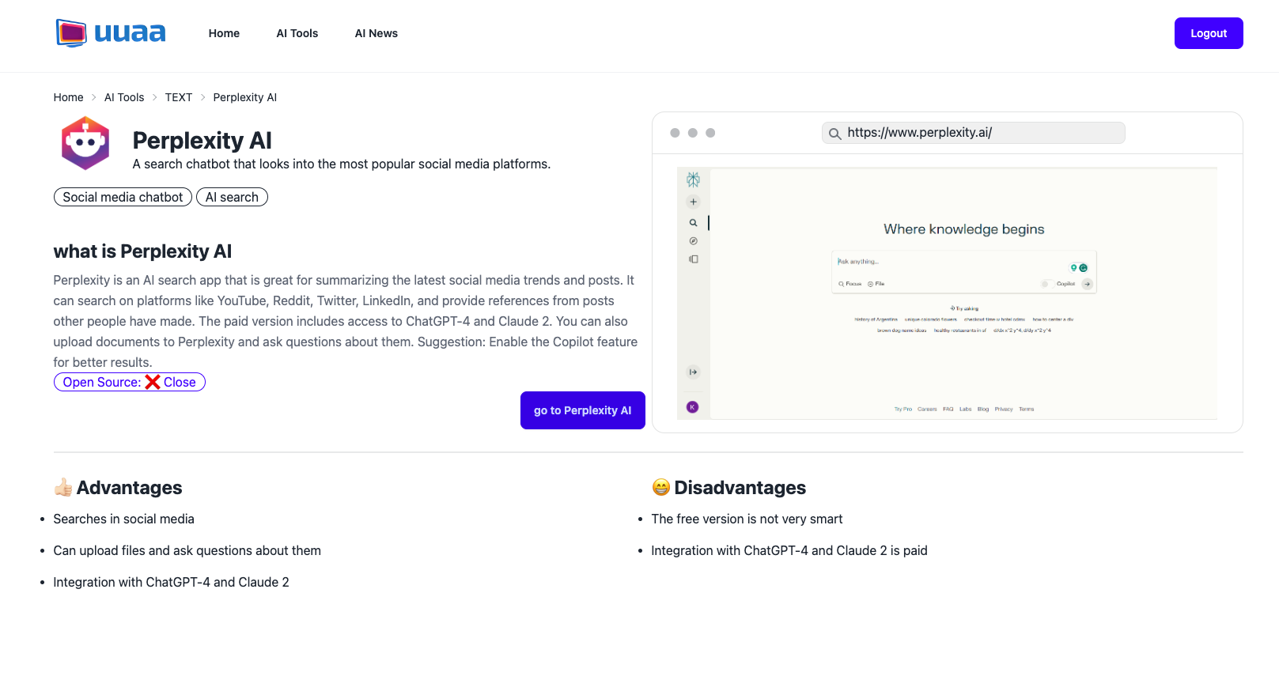Click the uuaa logo icon
Image resolution: width=1279 pixels, height=676 pixels.
tap(71, 33)
